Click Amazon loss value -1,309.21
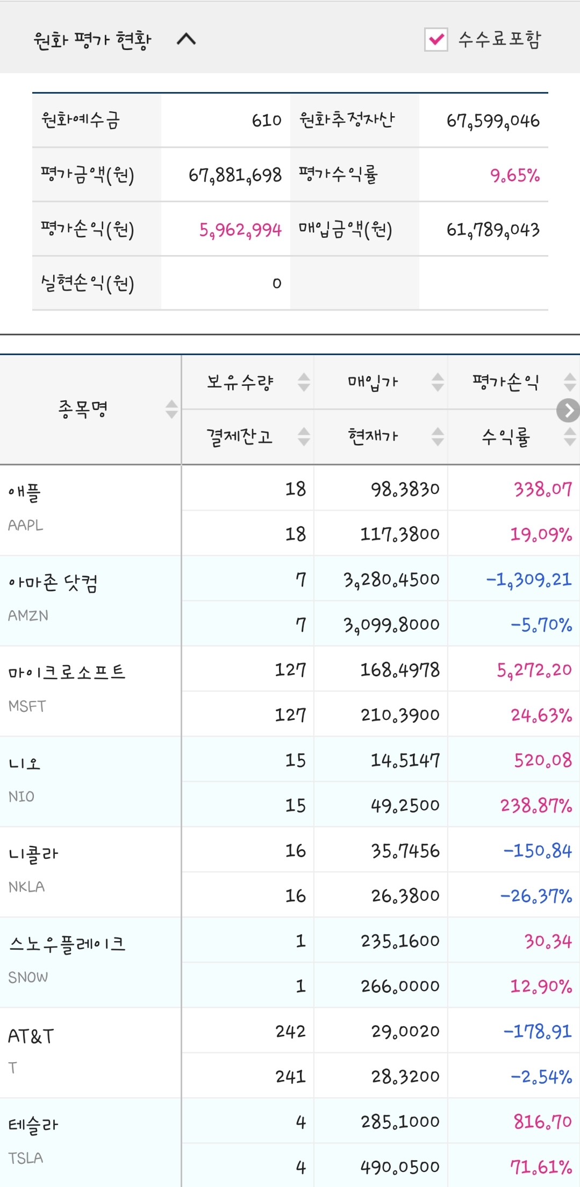The image size is (580, 1187). [x=528, y=580]
